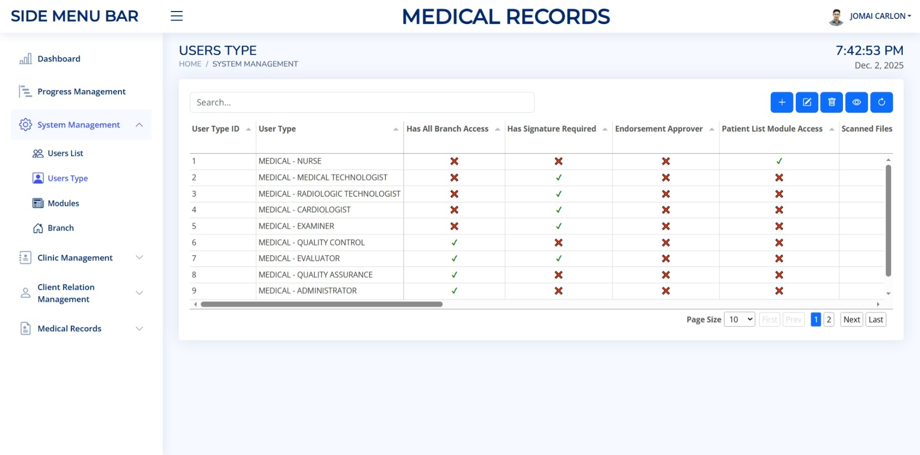The image size is (920, 455).
Task: Open the Page Size dropdown
Action: point(739,319)
